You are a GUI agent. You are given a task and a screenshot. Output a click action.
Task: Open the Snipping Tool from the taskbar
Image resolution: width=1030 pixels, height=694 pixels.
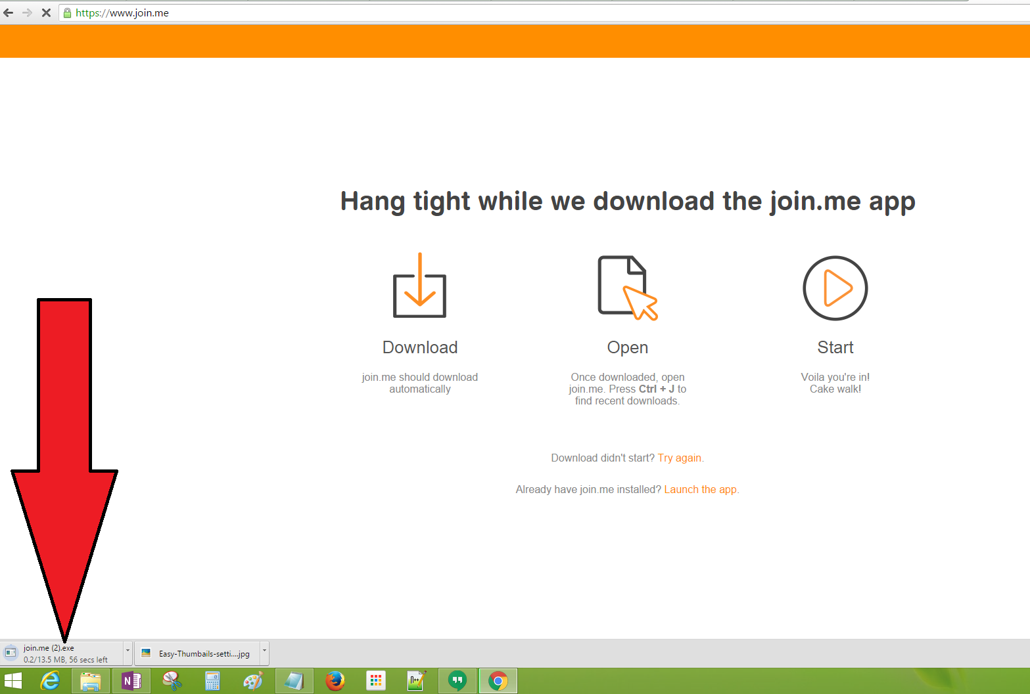[172, 681]
